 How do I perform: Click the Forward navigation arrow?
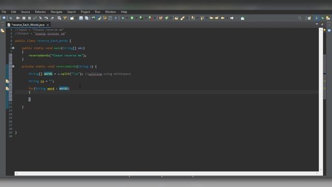point(232,18)
